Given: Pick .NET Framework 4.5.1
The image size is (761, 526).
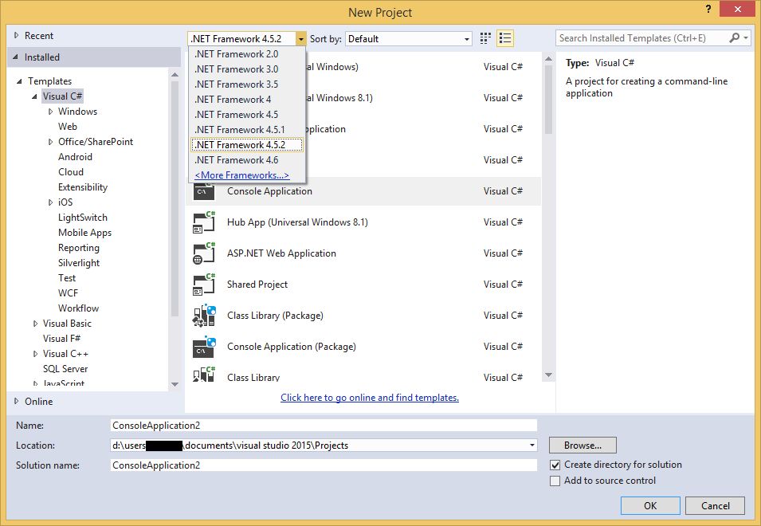Looking at the screenshot, I should [x=247, y=130].
